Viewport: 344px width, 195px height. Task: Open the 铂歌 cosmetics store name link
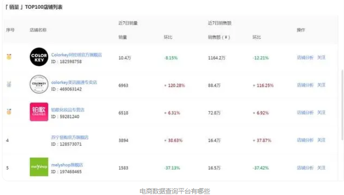(68, 110)
